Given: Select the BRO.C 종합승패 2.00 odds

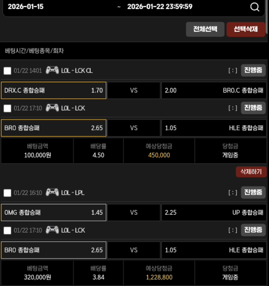Looking at the screenshot, I should click(x=214, y=90).
